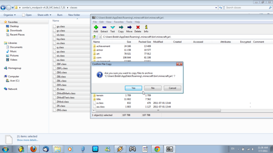Decline the copy with No button
The width and height of the screenshot is (273, 153).
153,88
